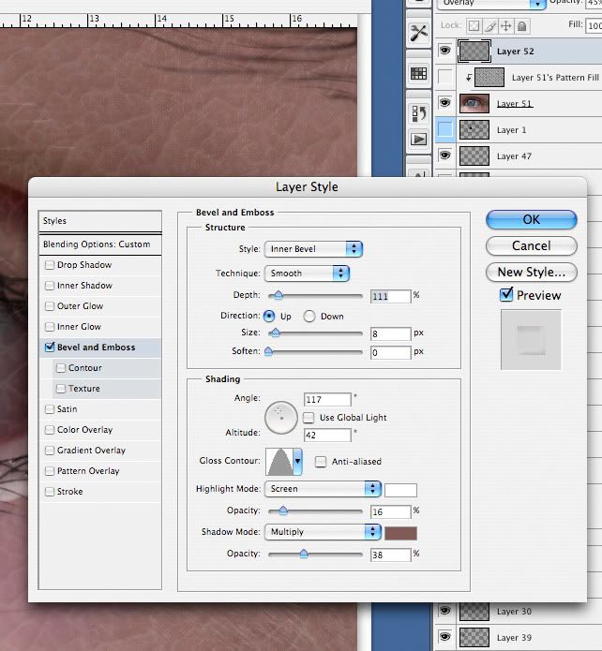Hide Layer 51 via eye icon
Screen dimensions: 602x651
tap(444, 102)
